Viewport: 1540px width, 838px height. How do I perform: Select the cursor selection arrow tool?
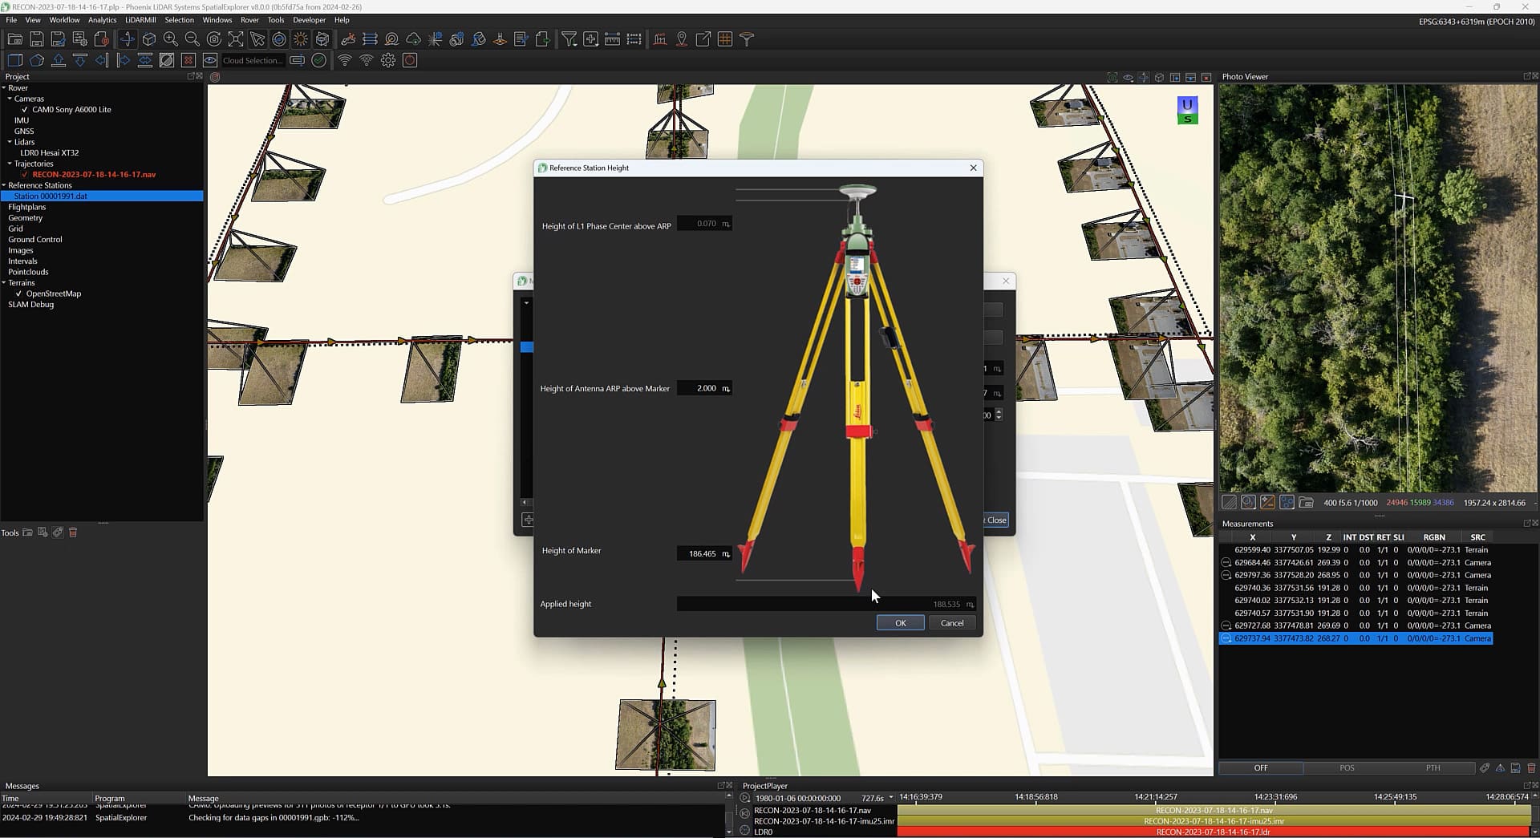[257, 38]
